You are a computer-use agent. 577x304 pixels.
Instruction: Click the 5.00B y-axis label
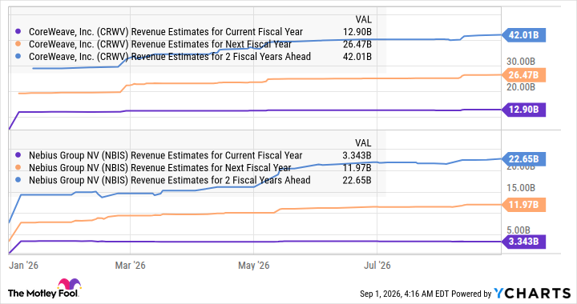pyautogui.click(x=518, y=230)
